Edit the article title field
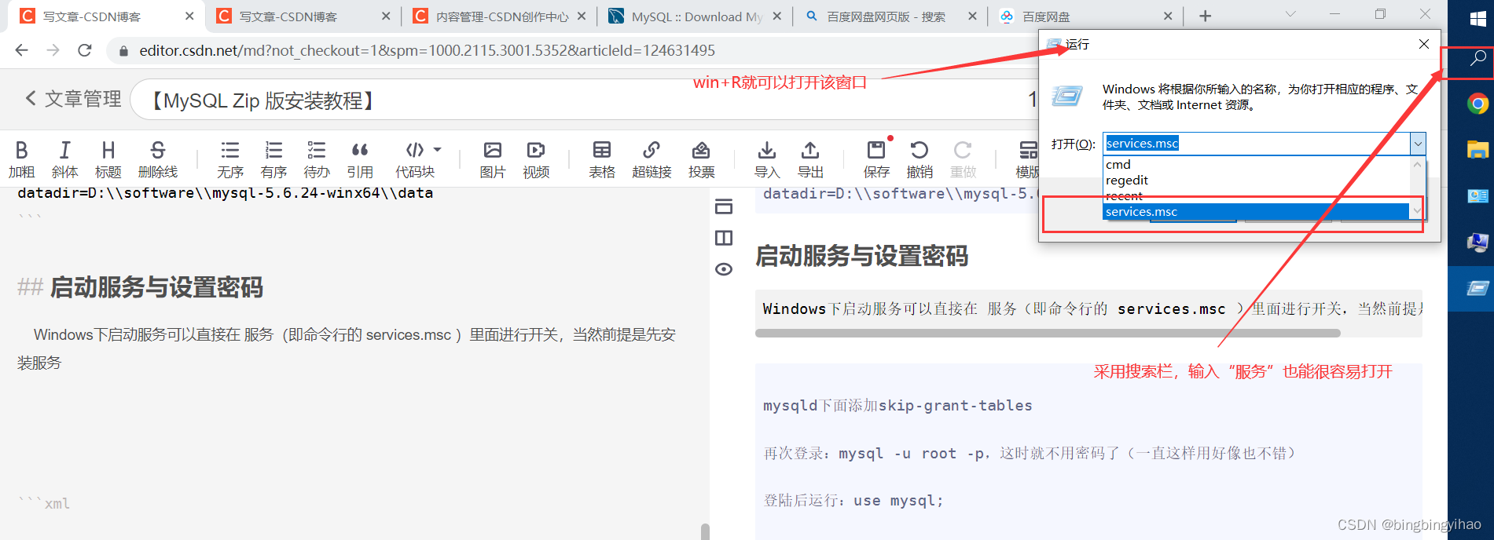This screenshot has height=540, width=1494. pos(585,100)
